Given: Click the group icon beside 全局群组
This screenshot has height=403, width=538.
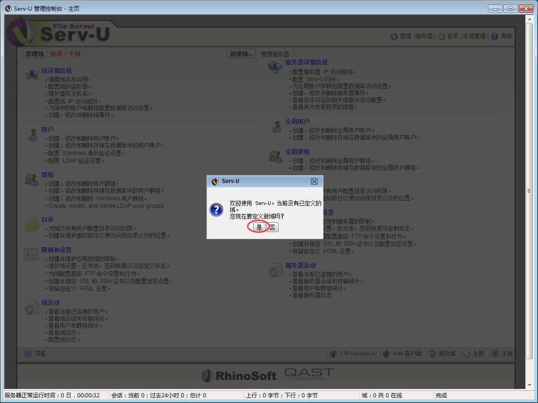Looking at the screenshot, I should coord(275,156).
